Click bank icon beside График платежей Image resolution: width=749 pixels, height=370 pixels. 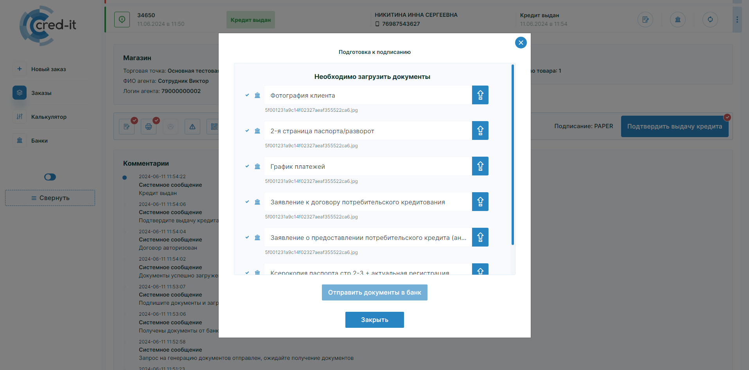pyautogui.click(x=257, y=166)
